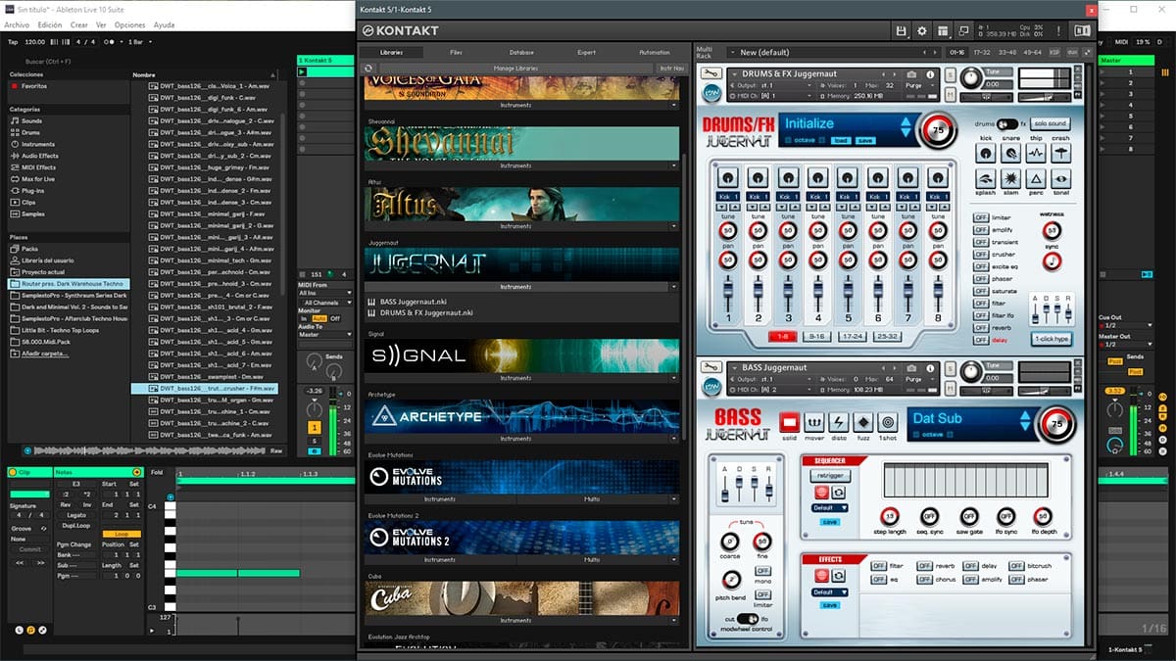Show info icon on BASS Juggernaut header
The height and width of the screenshot is (661, 1176).
click(x=930, y=367)
